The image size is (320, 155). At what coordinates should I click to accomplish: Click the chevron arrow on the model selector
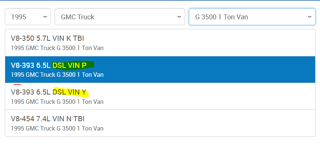[x=310, y=17]
